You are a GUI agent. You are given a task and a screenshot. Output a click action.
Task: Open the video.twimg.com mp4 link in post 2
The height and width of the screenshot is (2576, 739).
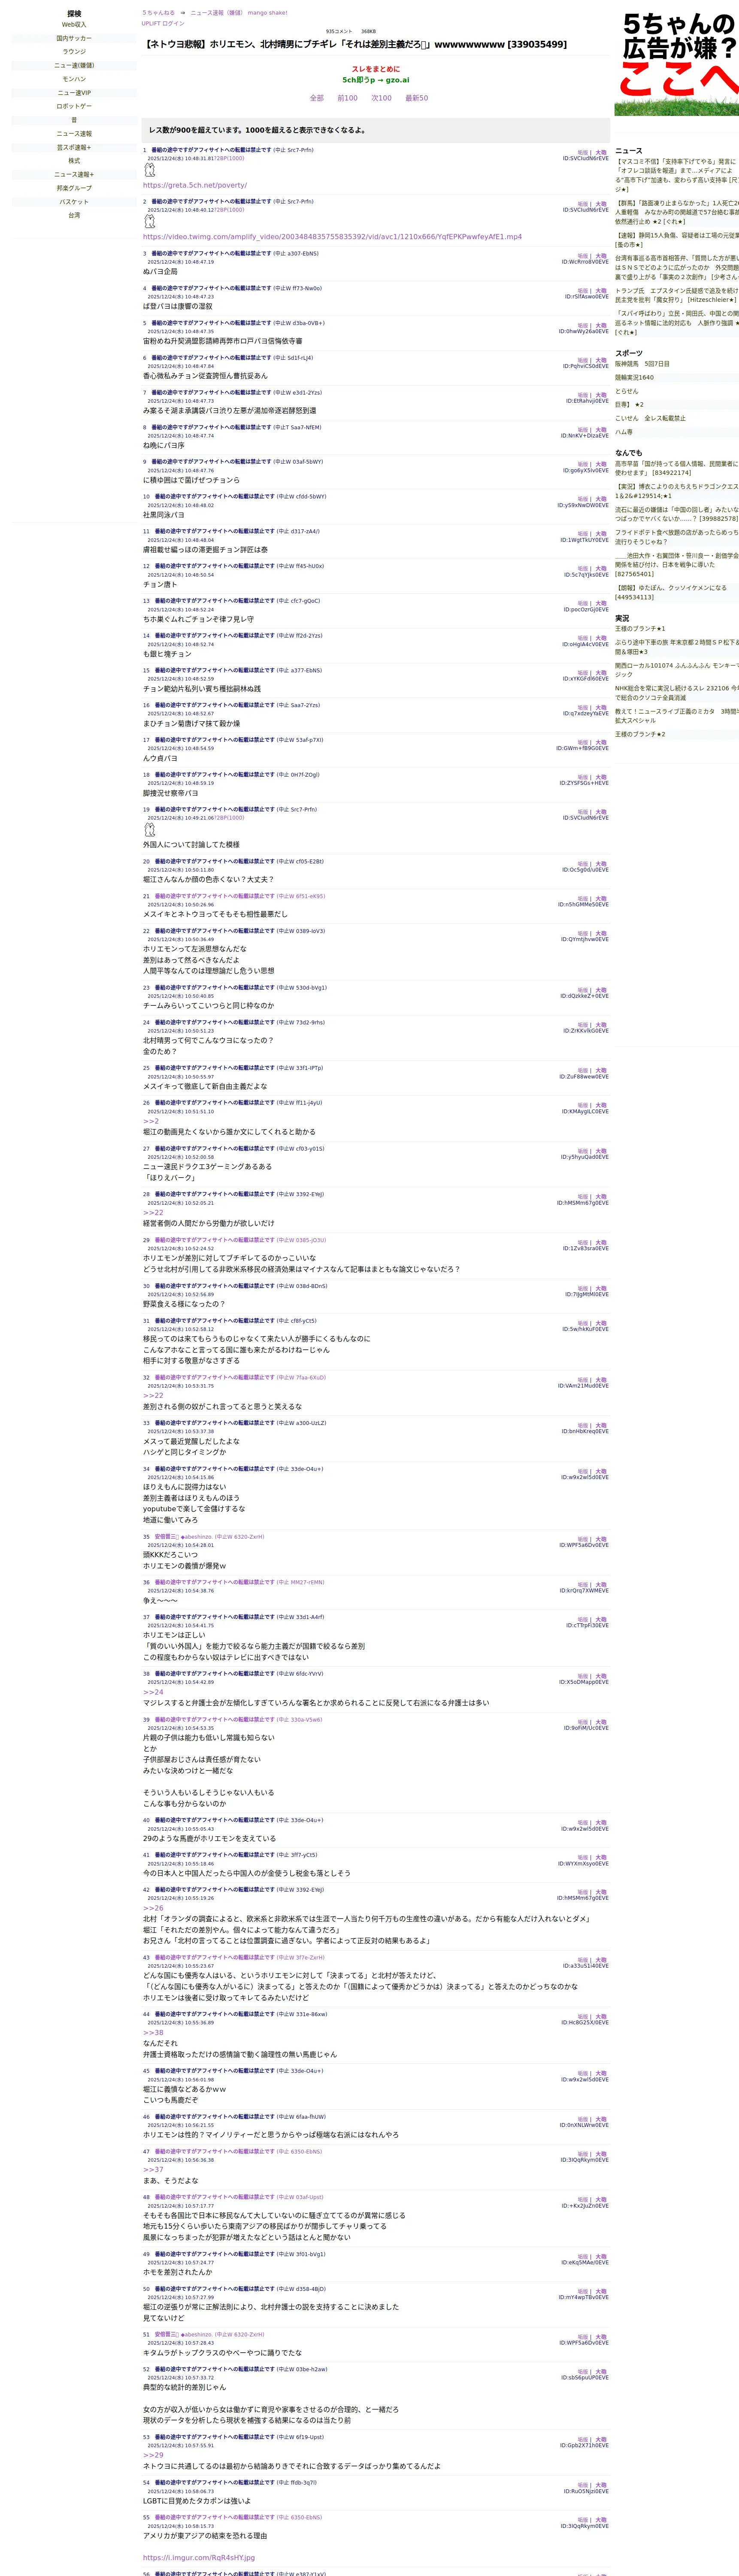[x=332, y=237]
